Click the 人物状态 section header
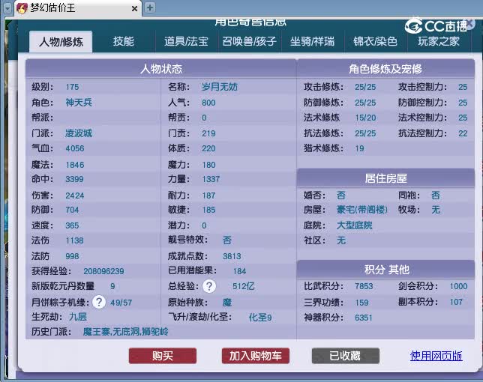 pyautogui.click(x=160, y=69)
